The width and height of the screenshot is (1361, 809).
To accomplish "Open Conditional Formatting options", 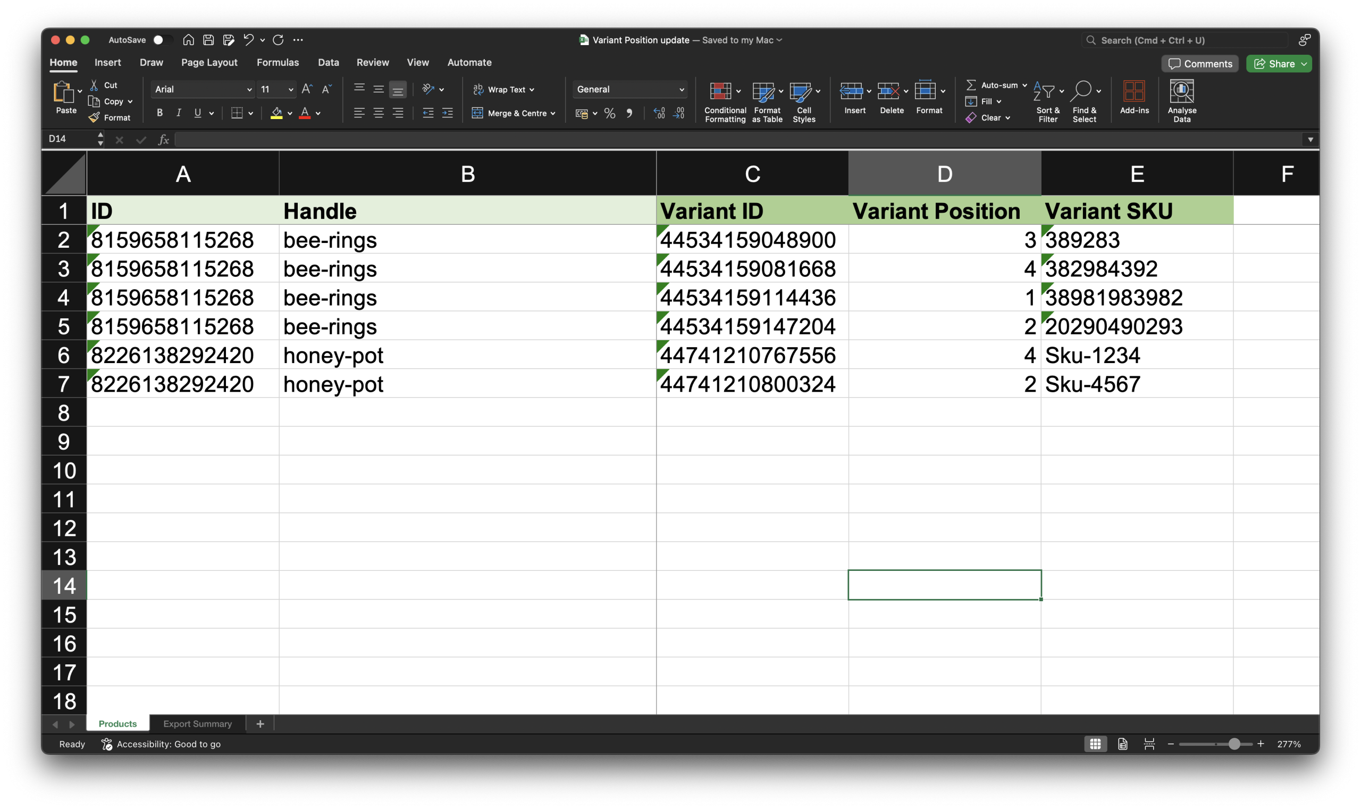I will 724,101.
